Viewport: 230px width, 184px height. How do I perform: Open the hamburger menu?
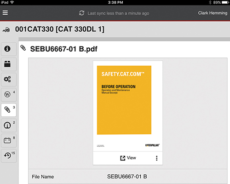[x=5, y=13]
